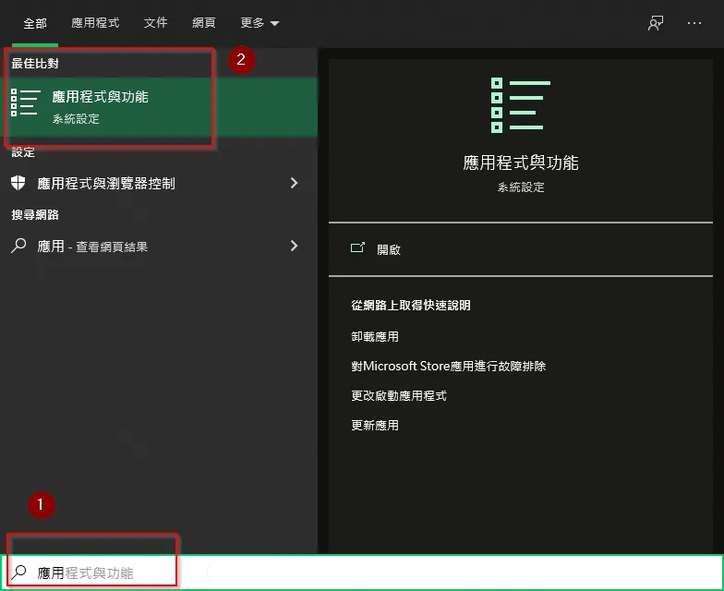Viewport: 724px width, 591px height.
Task: Click the search magnifier icon in search box
Action: point(19,573)
